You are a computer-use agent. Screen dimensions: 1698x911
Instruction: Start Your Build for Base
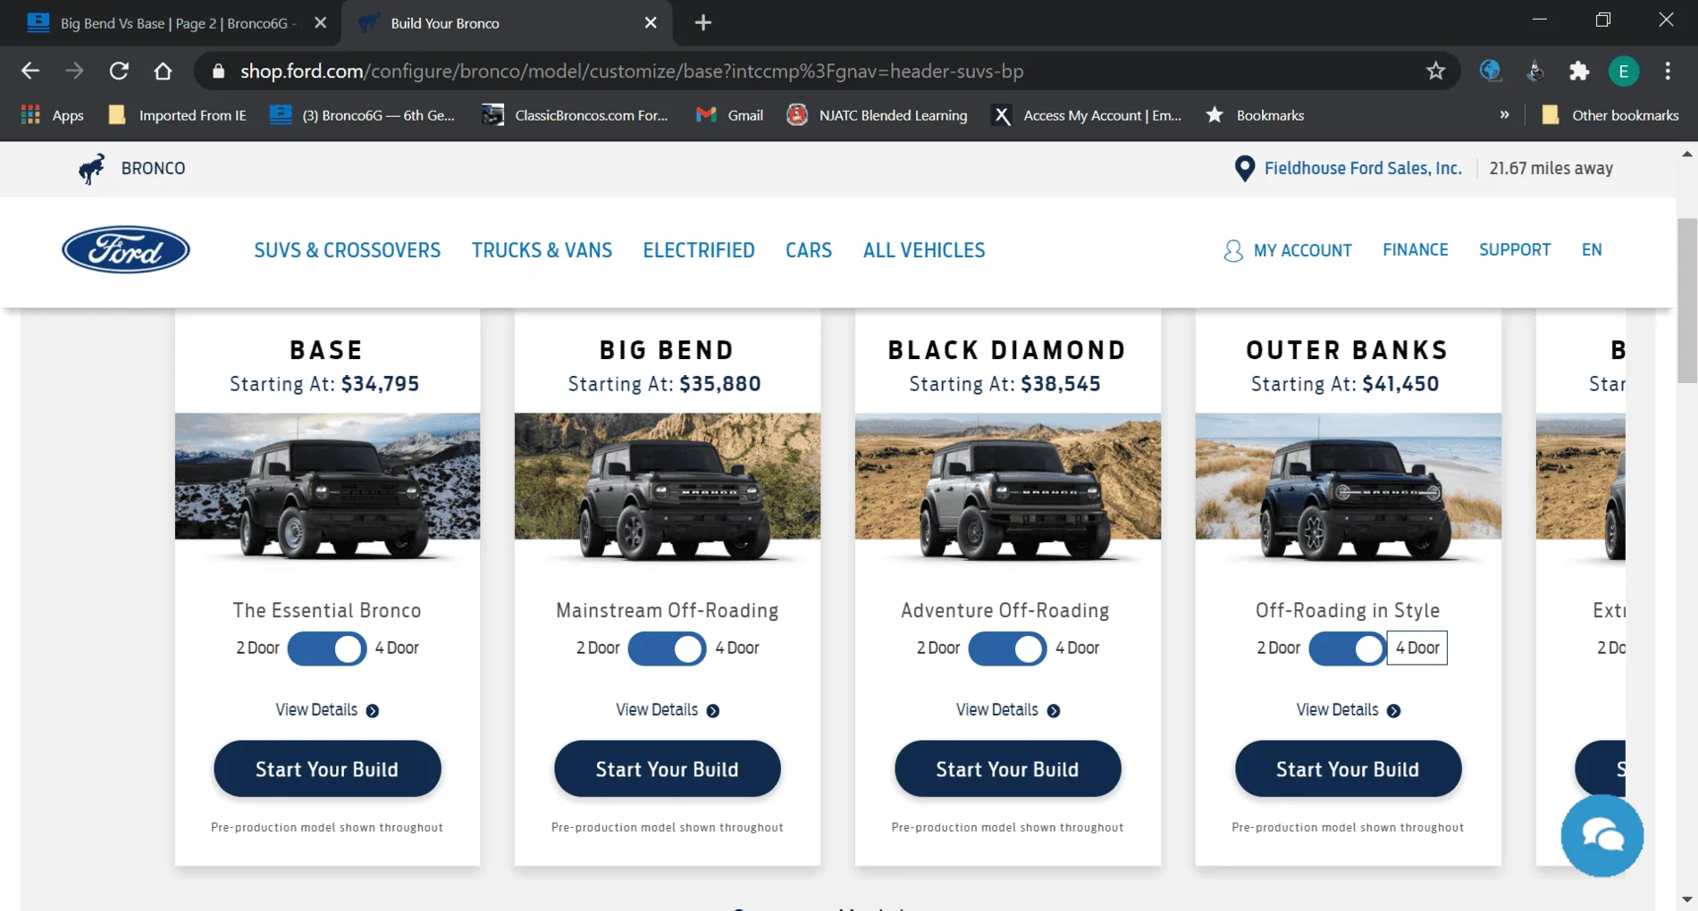(x=327, y=769)
